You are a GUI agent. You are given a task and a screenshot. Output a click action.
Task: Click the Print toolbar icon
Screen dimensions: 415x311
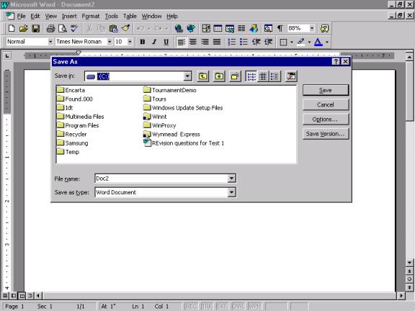tap(50, 28)
